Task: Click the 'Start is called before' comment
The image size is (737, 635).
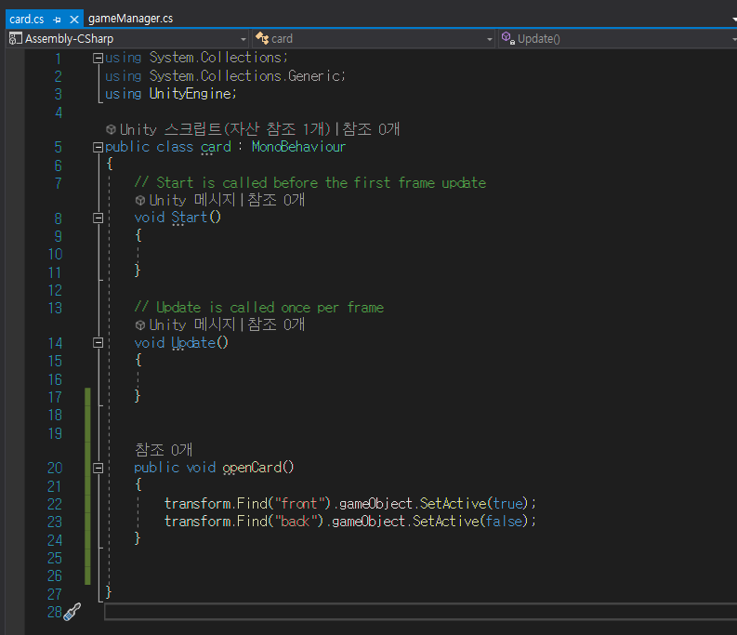Action: coord(310,182)
